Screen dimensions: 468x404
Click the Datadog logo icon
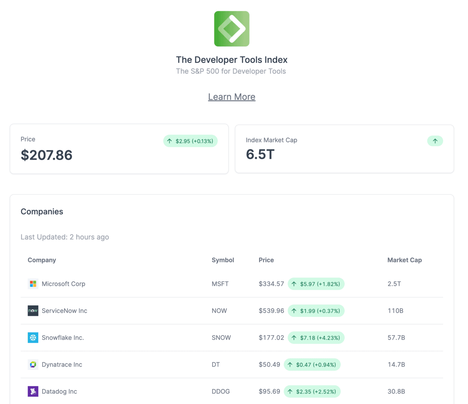tap(33, 391)
